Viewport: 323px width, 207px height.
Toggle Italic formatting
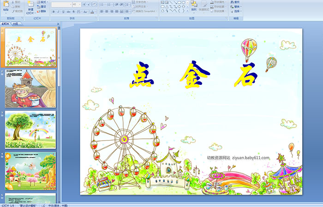pyautogui.click(x=58, y=11)
